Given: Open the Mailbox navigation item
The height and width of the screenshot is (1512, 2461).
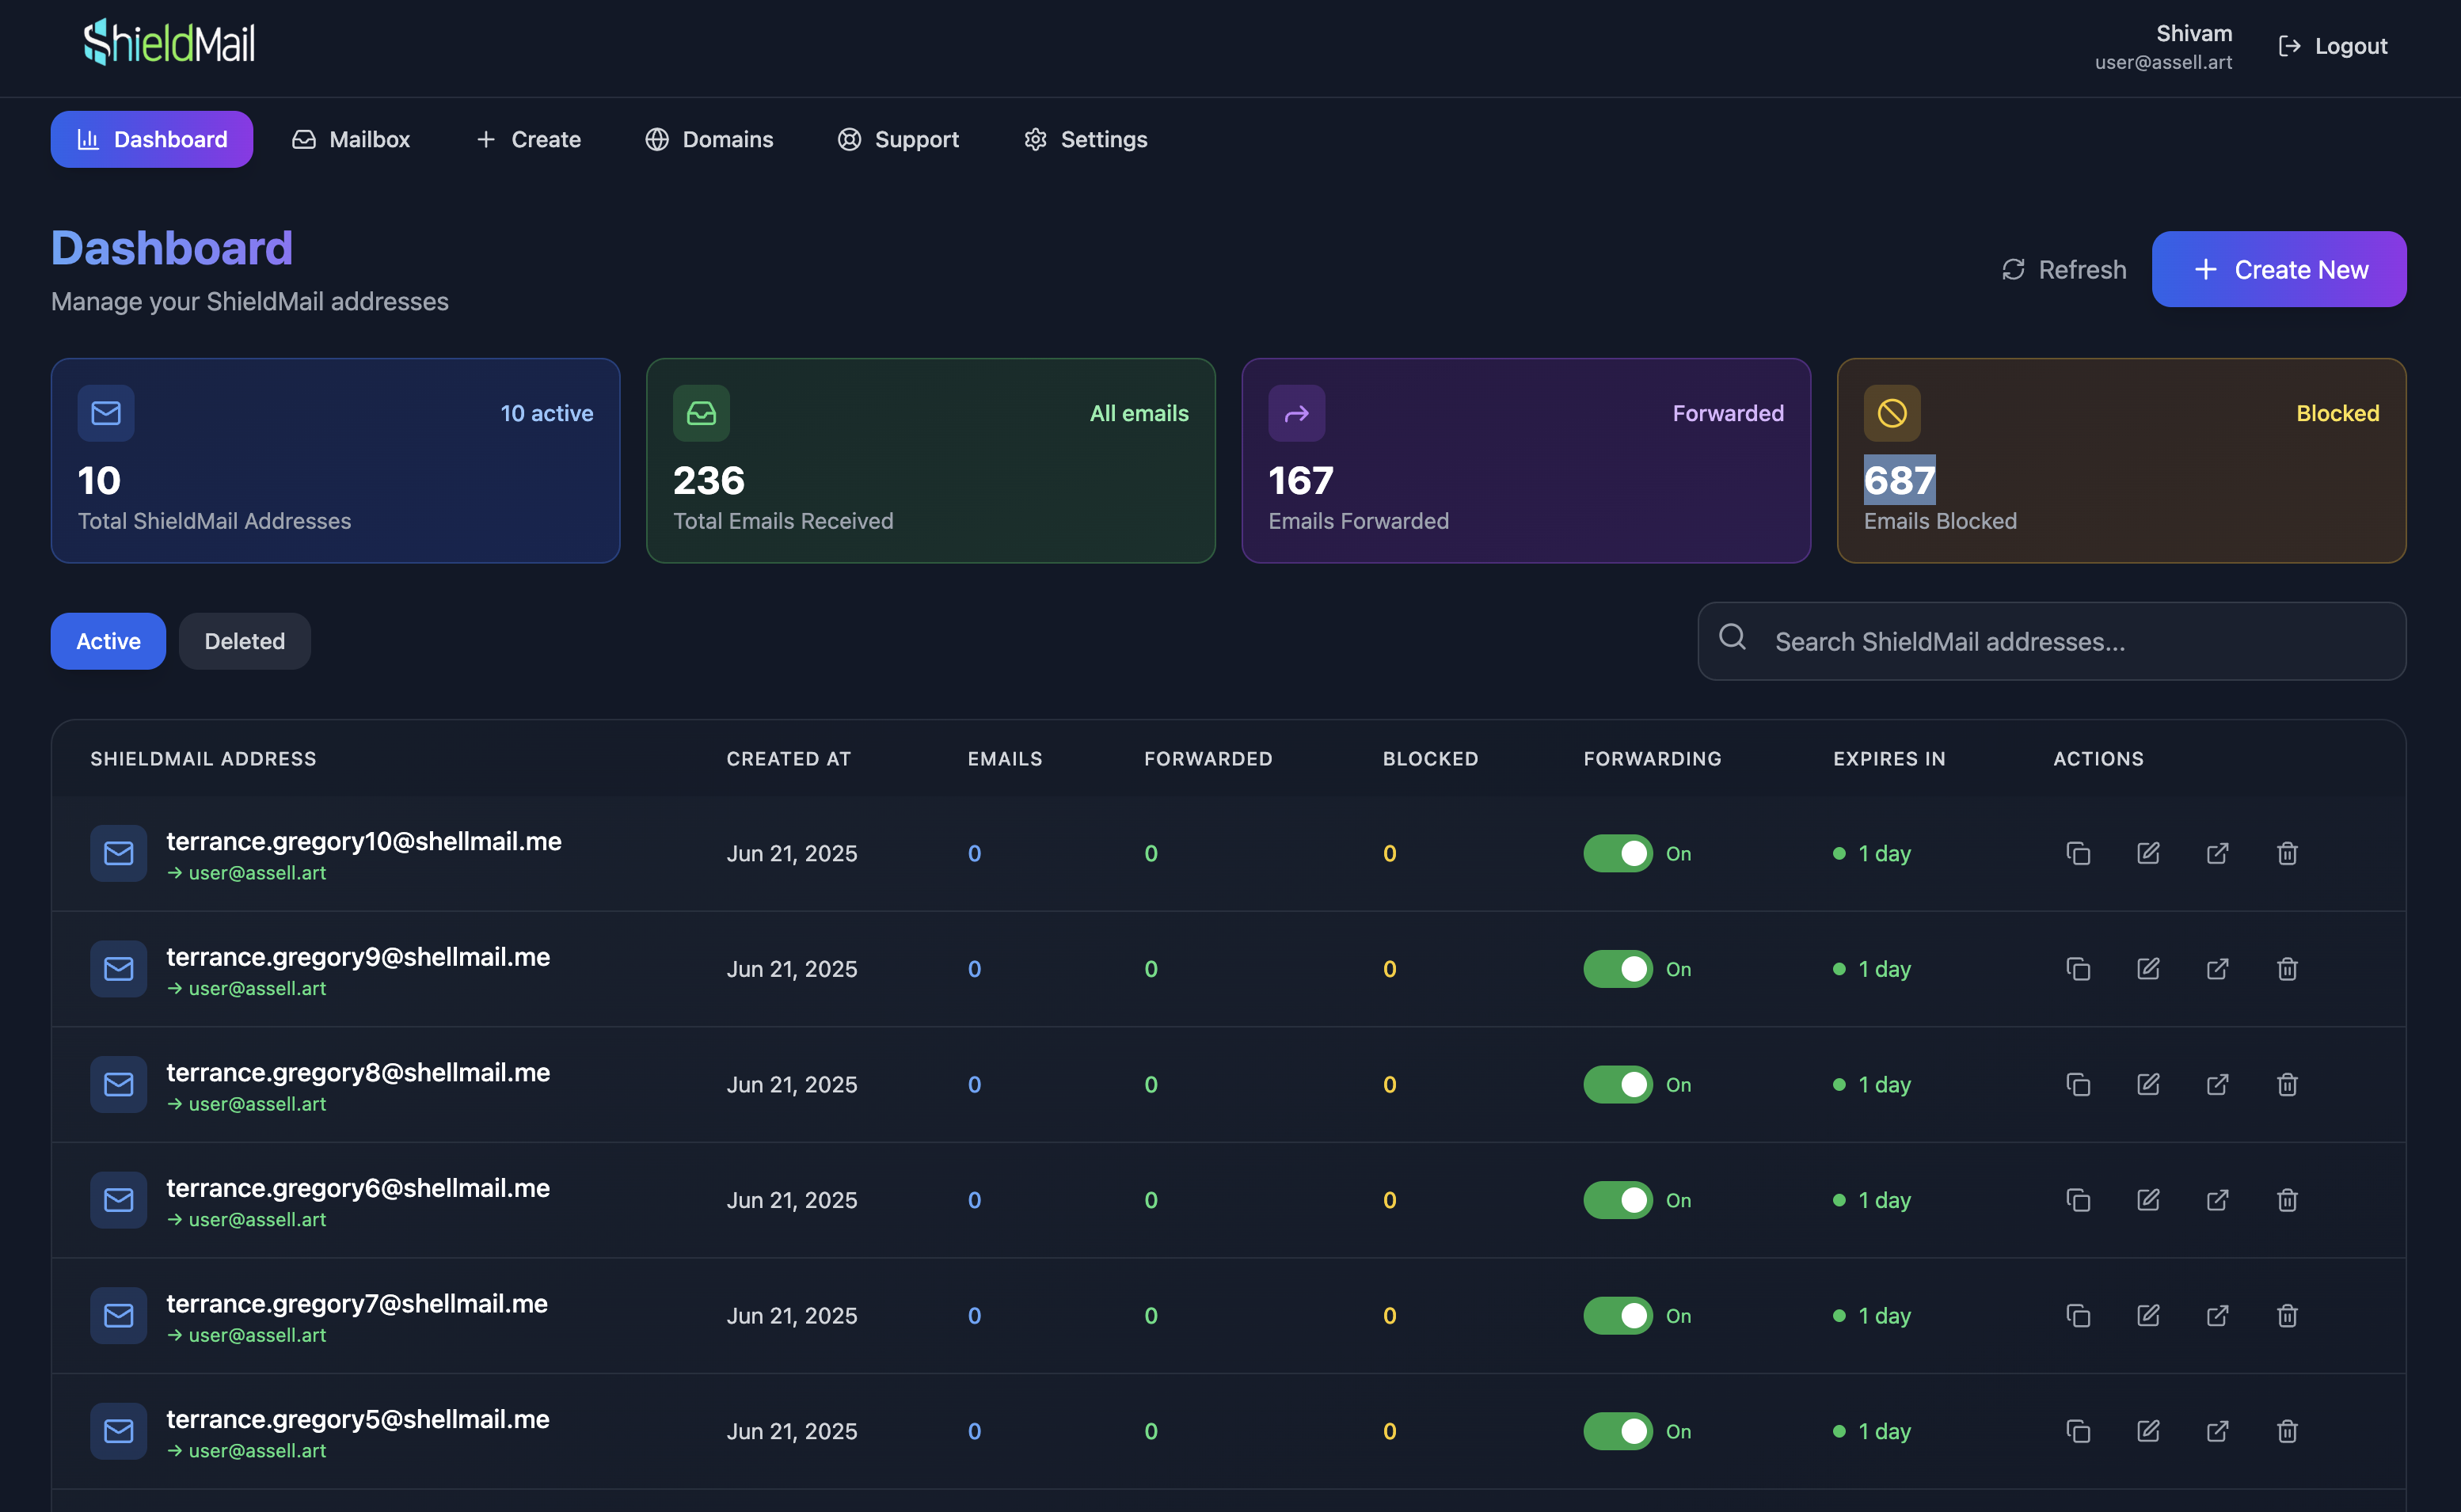Looking at the screenshot, I should pyautogui.click(x=351, y=139).
